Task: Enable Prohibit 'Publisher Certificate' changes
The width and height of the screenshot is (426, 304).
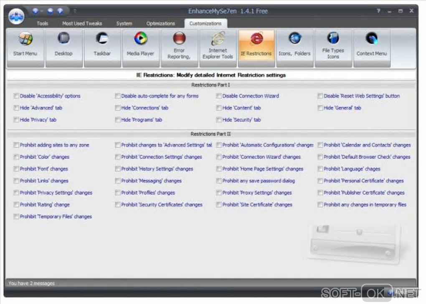Action: pos(320,193)
